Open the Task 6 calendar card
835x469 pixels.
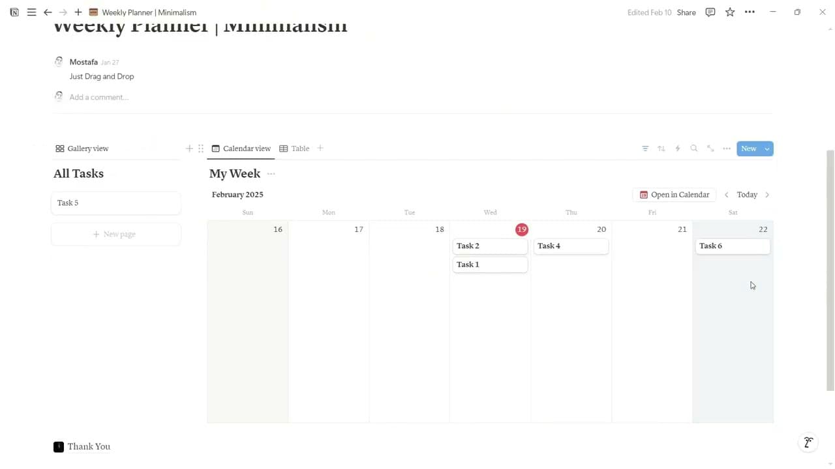click(733, 246)
